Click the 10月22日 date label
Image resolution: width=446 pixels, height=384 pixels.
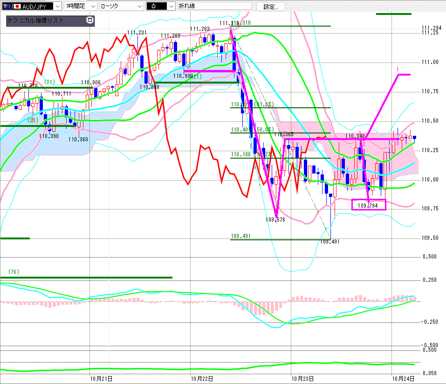tap(202, 378)
